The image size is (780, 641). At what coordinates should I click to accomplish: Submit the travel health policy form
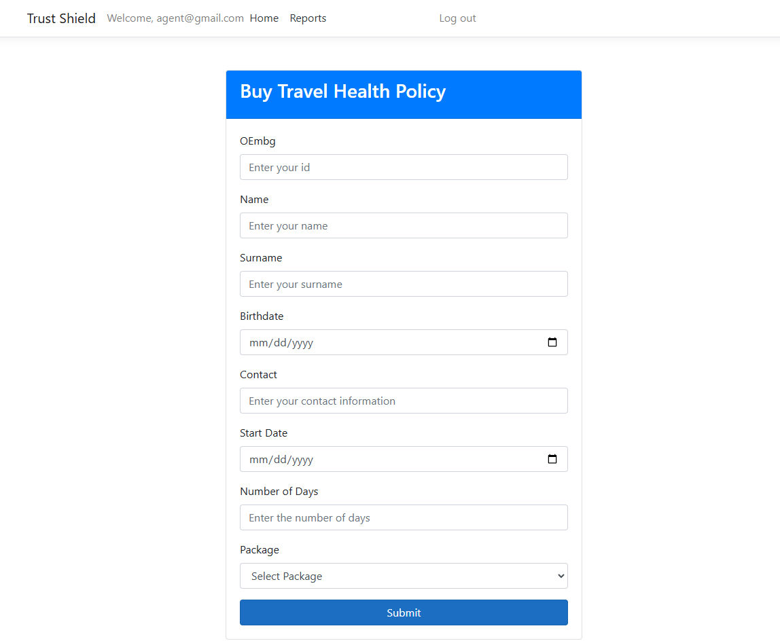(404, 612)
